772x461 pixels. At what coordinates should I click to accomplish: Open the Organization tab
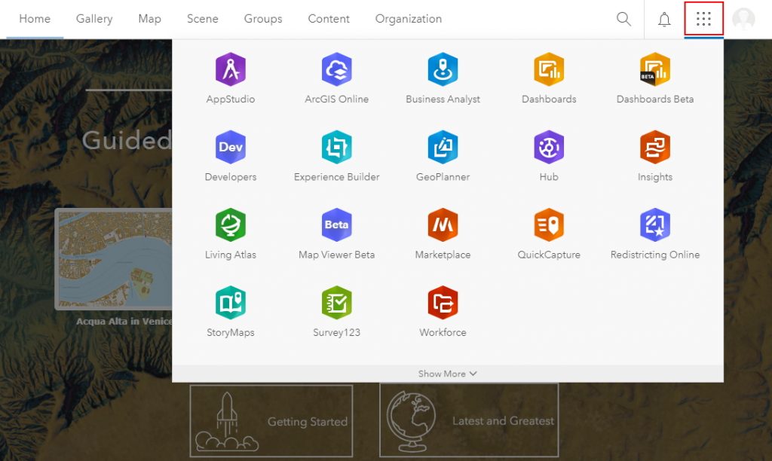tap(408, 19)
